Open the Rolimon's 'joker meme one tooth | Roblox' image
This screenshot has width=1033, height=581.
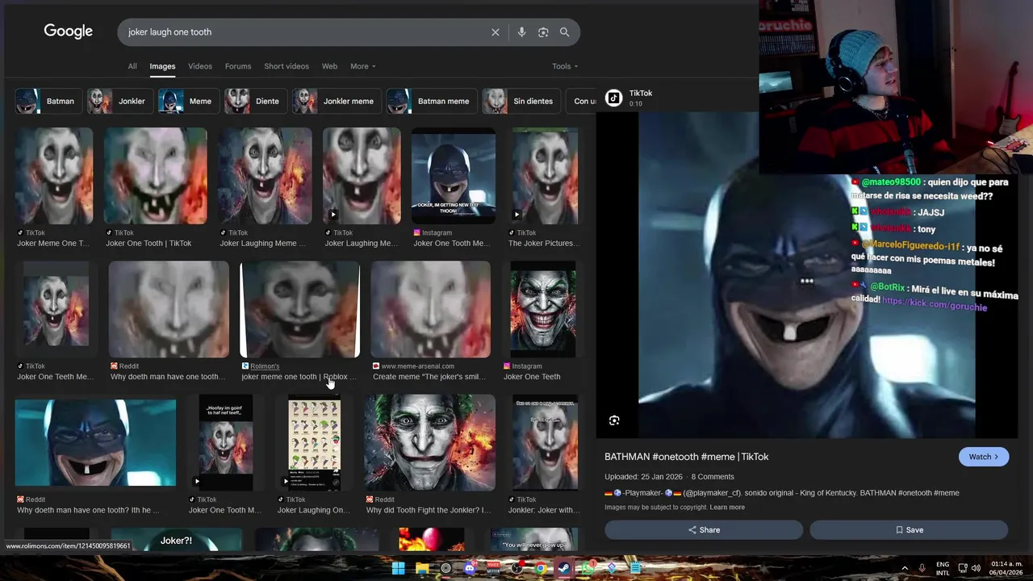[299, 309]
